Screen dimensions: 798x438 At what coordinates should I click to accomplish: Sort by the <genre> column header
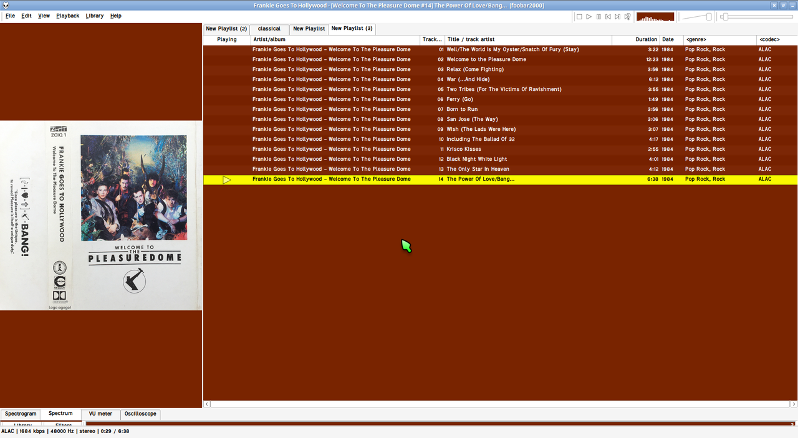720,39
